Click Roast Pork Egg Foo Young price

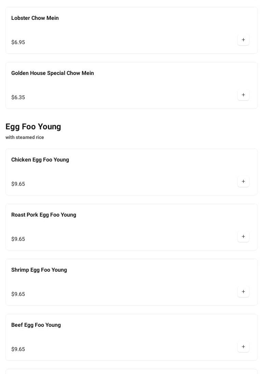tap(18, 239)
